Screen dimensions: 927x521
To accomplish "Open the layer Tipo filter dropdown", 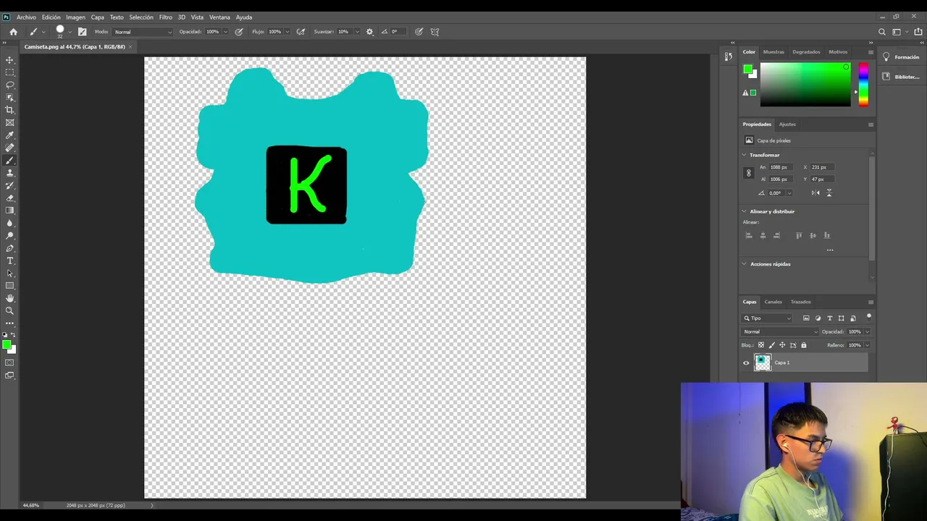I will point(768,318).
